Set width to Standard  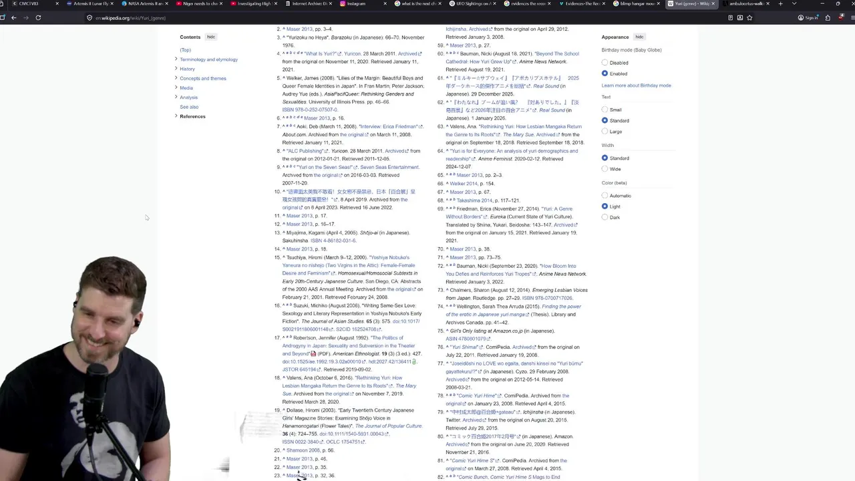coord(605,158)
